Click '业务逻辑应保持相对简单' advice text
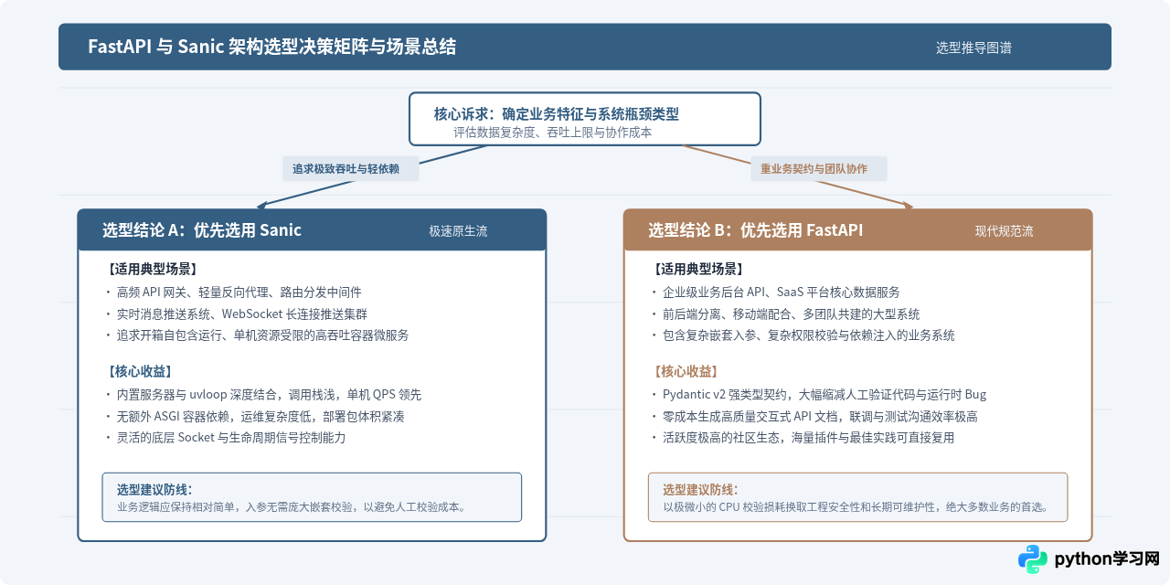 click(292, 506)
